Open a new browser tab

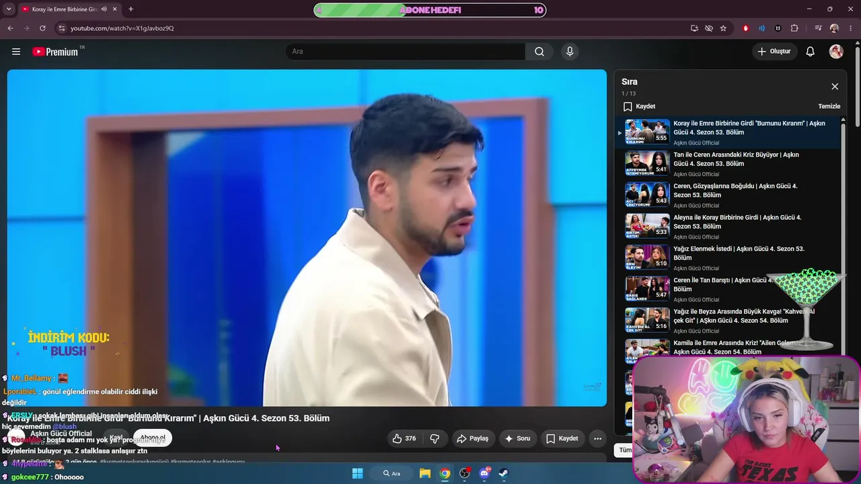(x=130, y=9)
